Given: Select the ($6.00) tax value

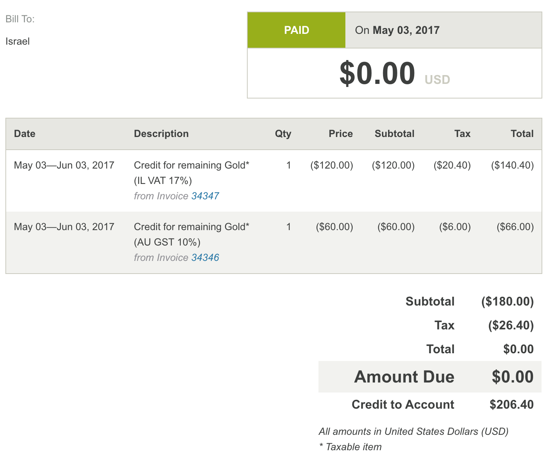Looking at the screenshot, I should coord(455,227).
